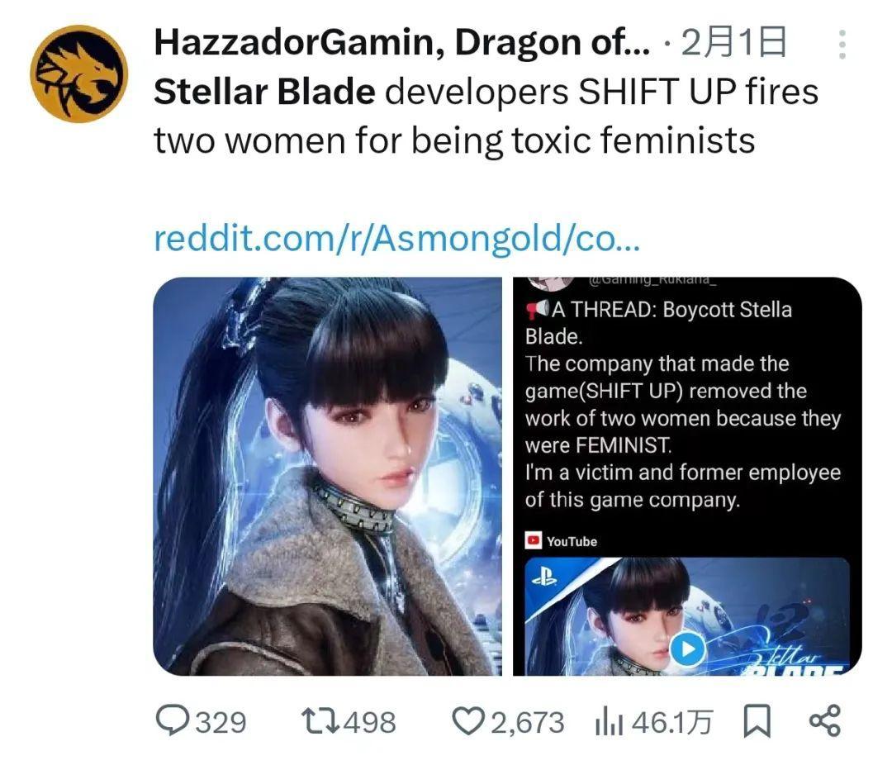Click the bold Stellar Blade text
This screenshot has height=765, width=892.
(264, 92)
